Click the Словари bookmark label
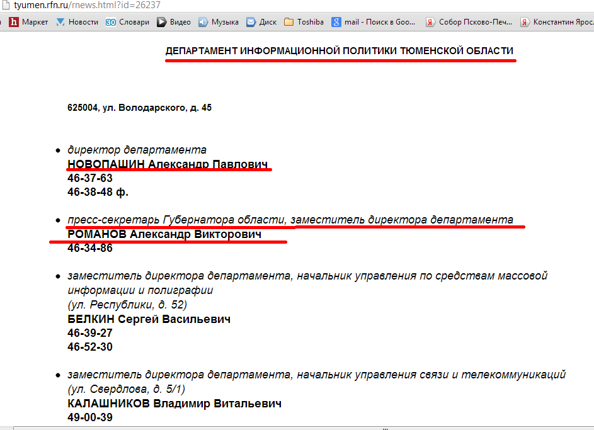594x430 pixels. click(134, 22)
